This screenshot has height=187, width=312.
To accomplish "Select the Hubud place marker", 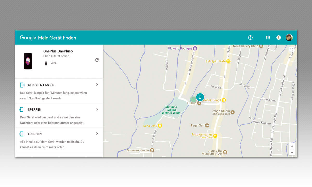I will pos(199,103).
